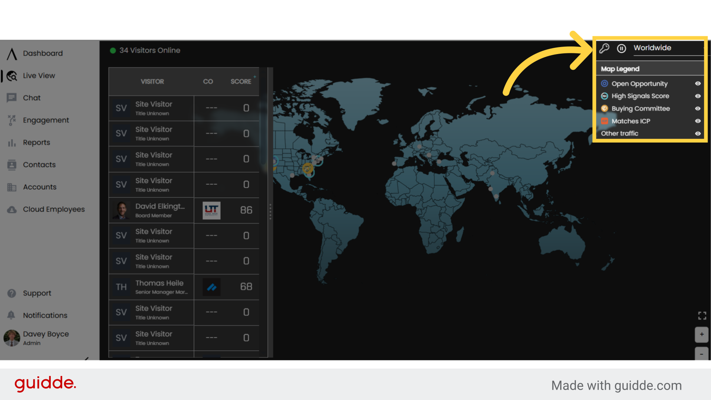Toggle visibility of Matches ICP markers

coord(698,121)
